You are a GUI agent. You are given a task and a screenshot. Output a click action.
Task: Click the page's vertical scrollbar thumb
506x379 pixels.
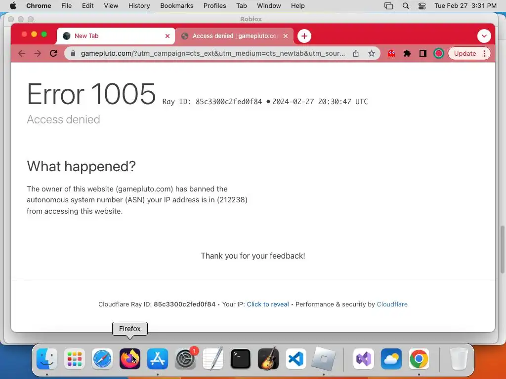pos(502,249)
